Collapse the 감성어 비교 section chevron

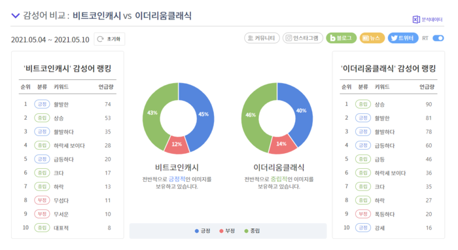coord(16,16)
